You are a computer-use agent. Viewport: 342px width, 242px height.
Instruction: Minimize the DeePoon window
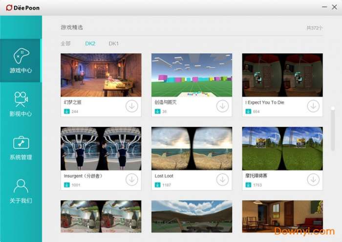(324, 7)
